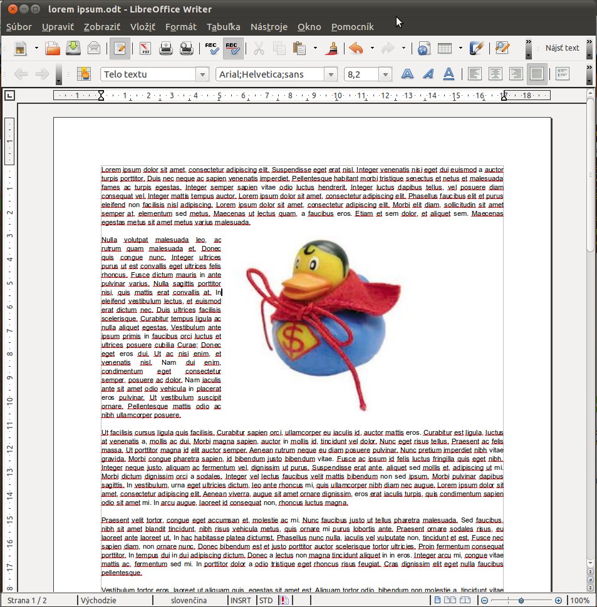Image resolution: width=597 pixels, height=607 pixels.
Task: Open the Pomocník menu
Action: click(x=353, y=27)
